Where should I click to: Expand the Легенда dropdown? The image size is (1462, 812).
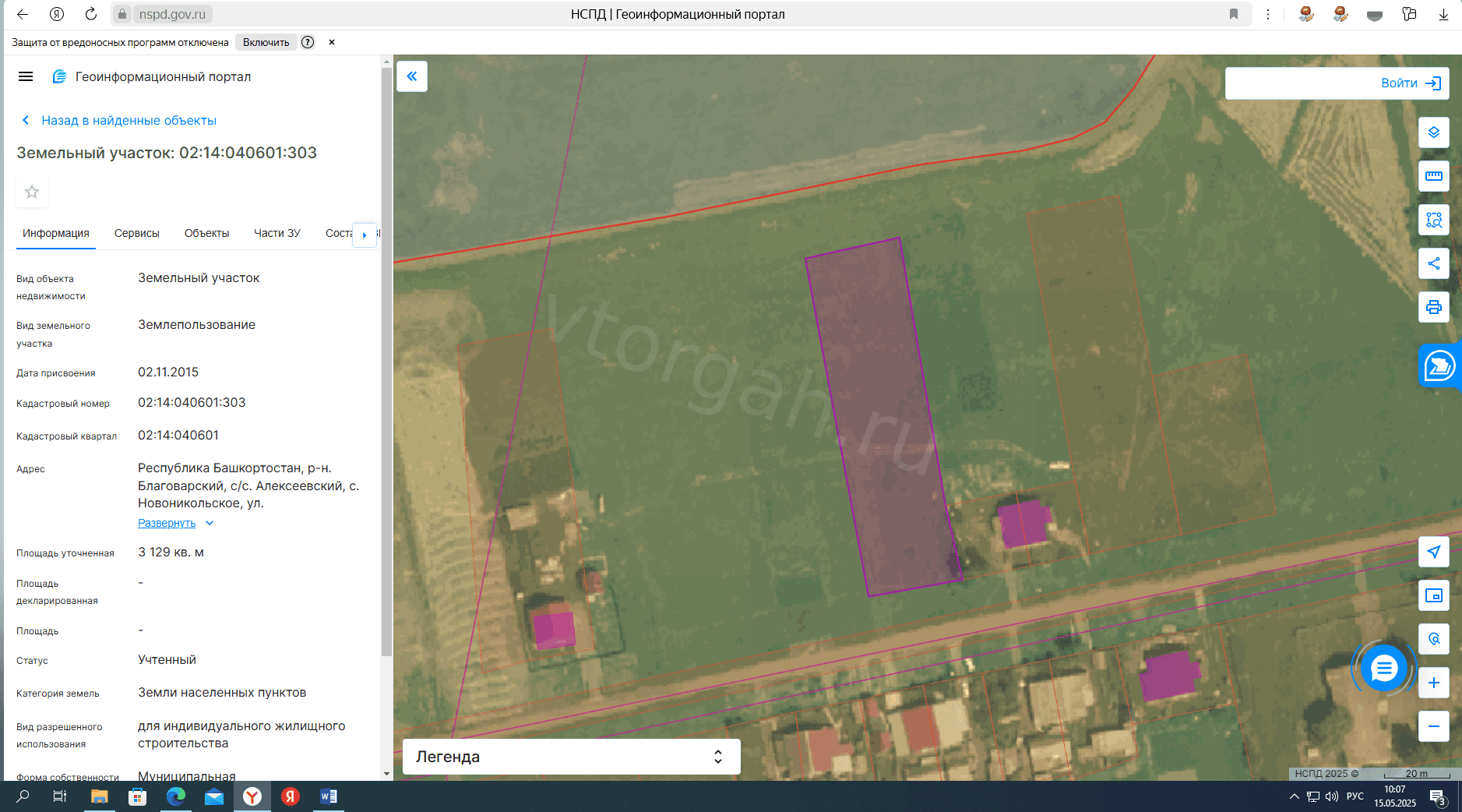[x=571, y=757]
